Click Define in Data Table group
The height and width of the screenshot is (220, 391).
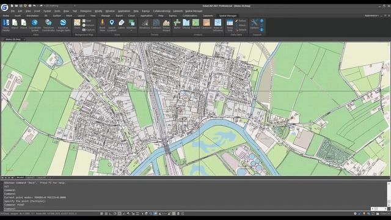pos(241,21)
